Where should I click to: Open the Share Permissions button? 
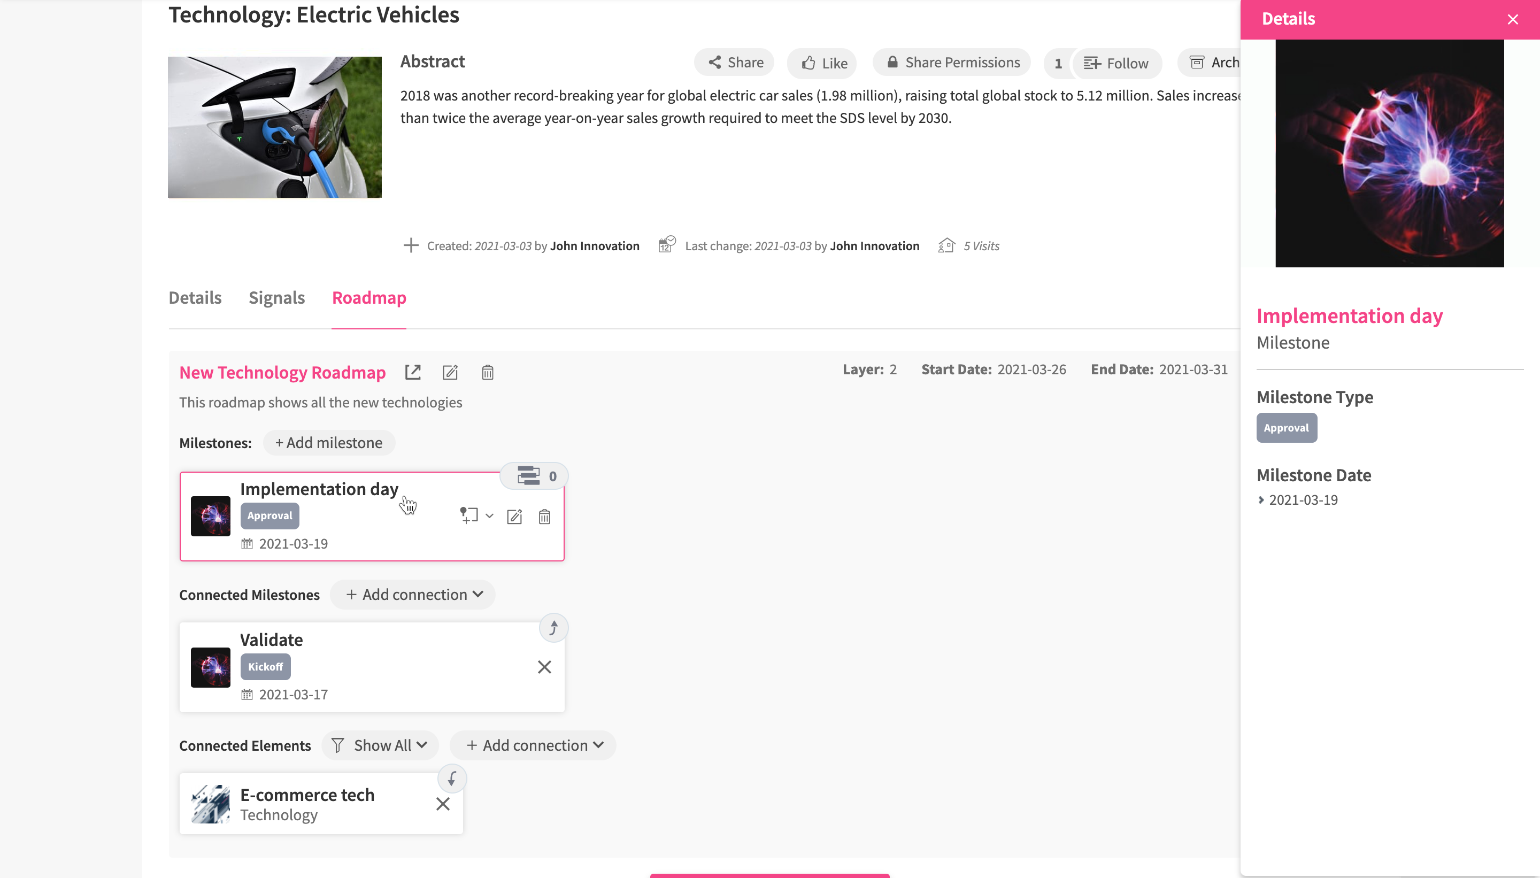pyautogui.click(x=953, y=62)
